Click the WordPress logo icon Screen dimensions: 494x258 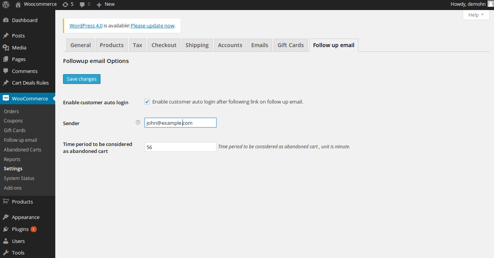[x=6, y=4]
